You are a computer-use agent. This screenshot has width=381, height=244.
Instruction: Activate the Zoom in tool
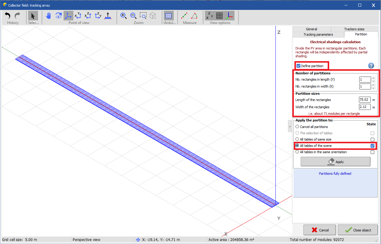[123, 16]
